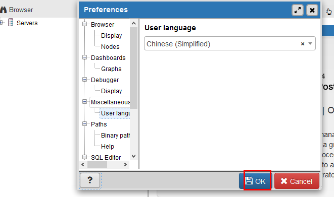Click the Servers database icon
Screen dimensions: 334x197
[x=11, y=22]
